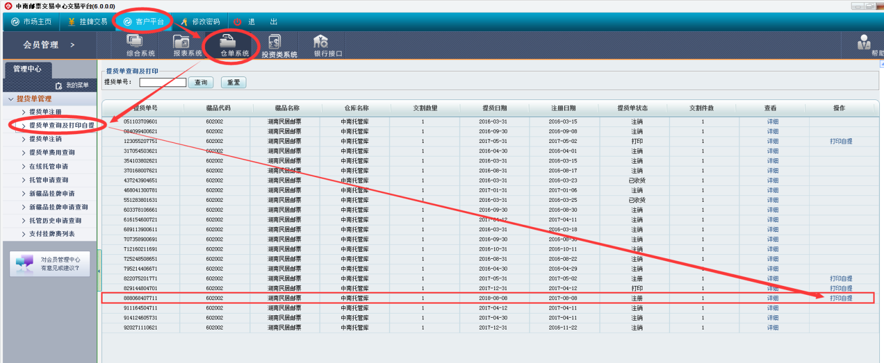Click the 退出 power icon
The width and height of the screenshot is (884, 363).
[x=238, y=22]
